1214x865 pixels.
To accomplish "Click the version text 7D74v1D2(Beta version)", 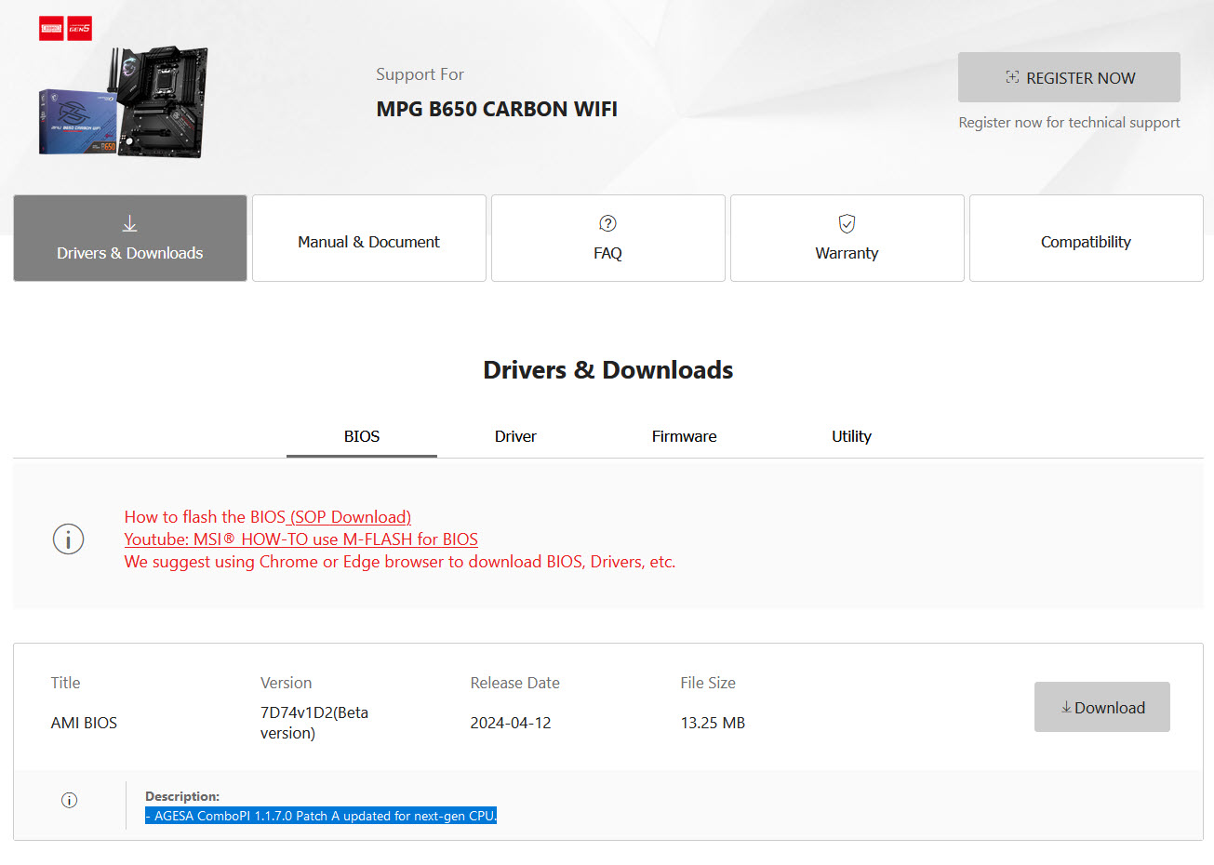I will [x=314, y=723].
